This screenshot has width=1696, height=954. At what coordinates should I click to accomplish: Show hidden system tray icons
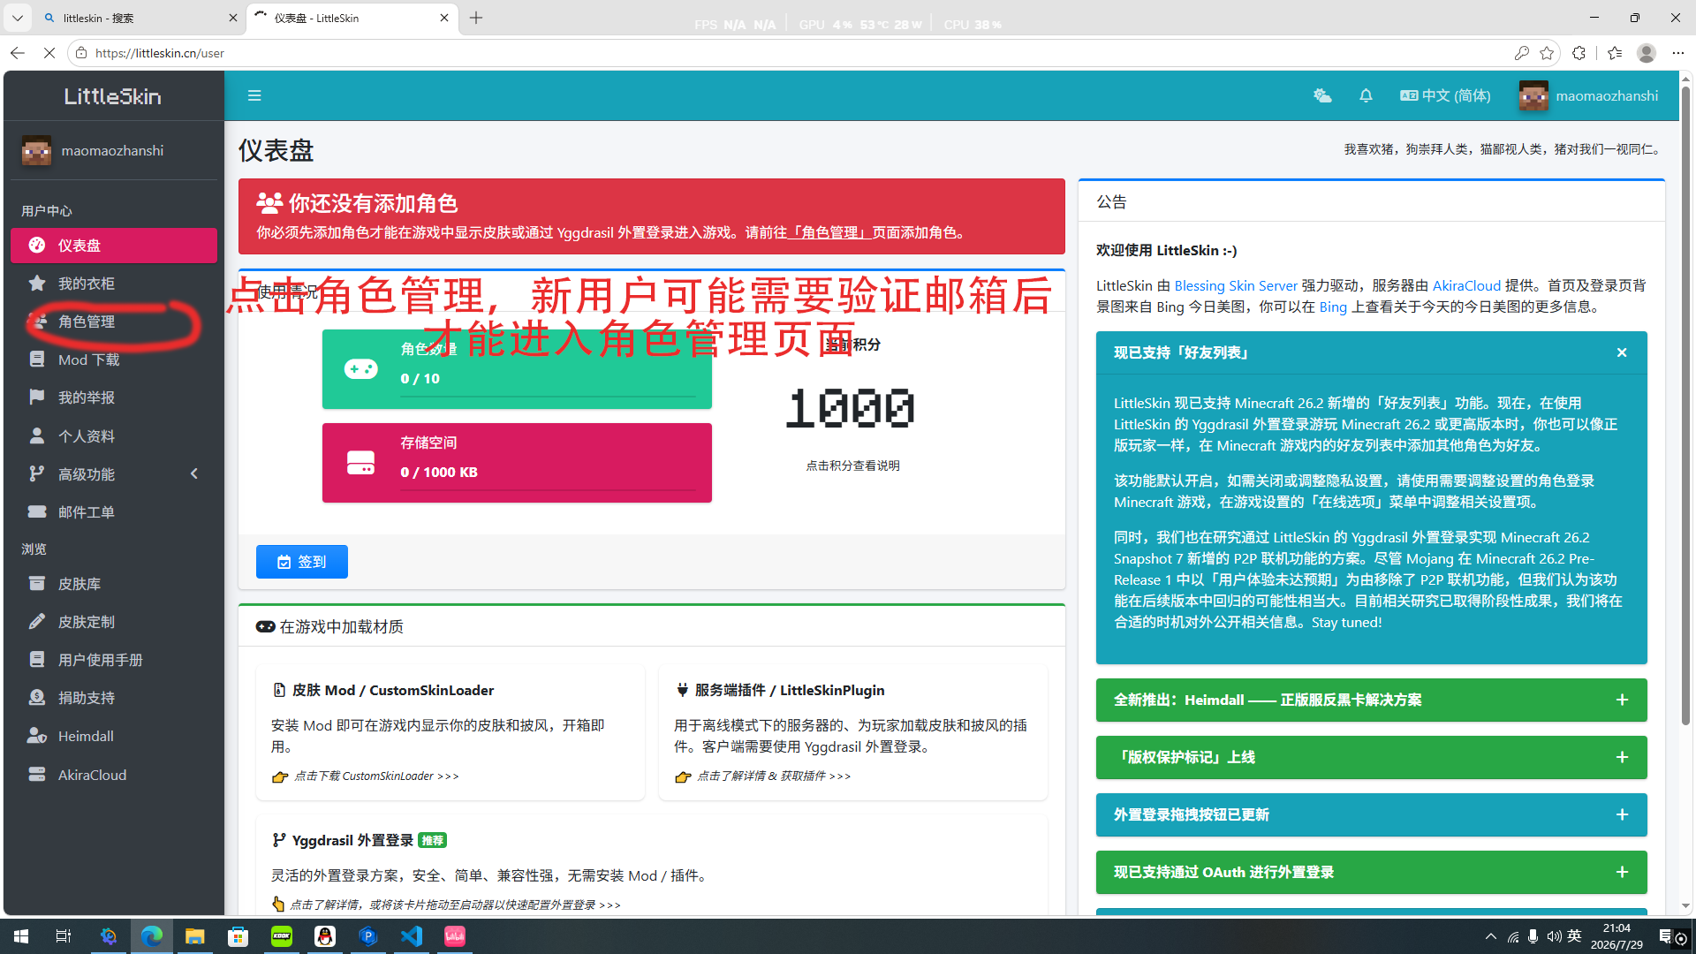pos(1491,936)
